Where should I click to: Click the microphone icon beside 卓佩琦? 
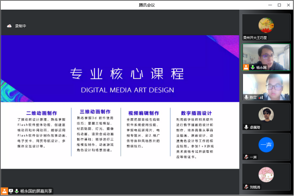(246, 127)
